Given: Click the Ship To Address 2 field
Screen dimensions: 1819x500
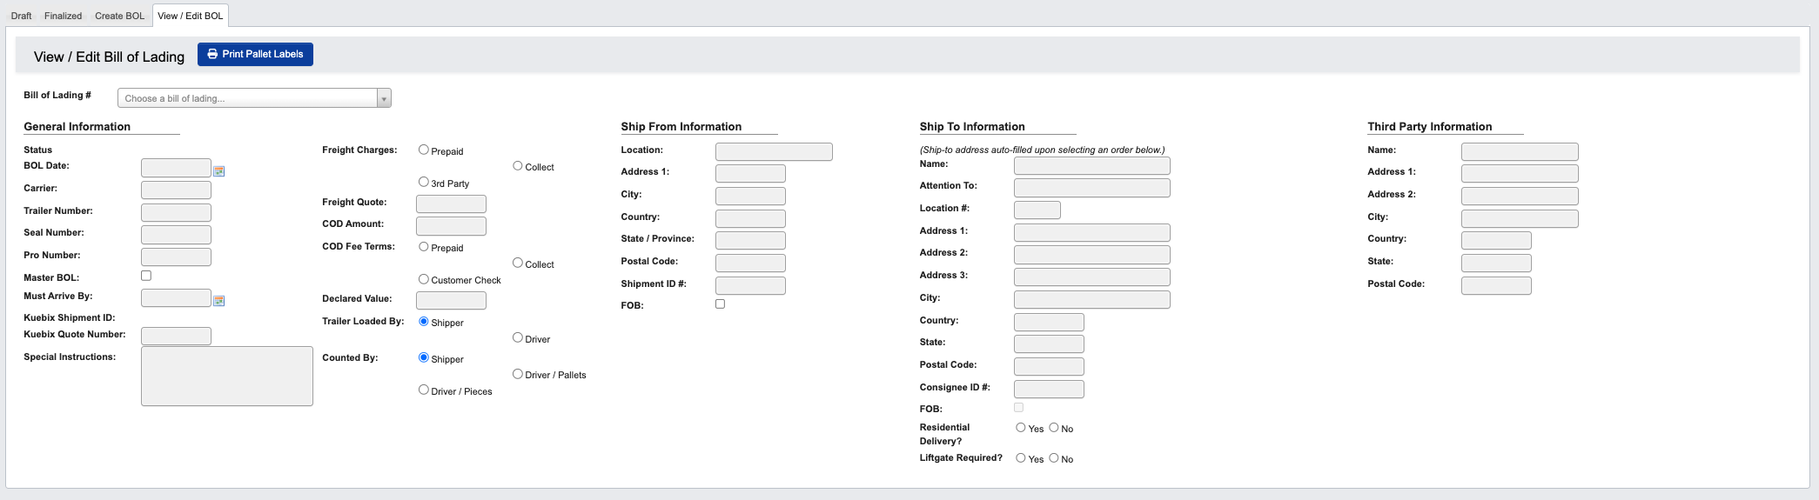Looking at the screenshot, I should [1092, 255].
